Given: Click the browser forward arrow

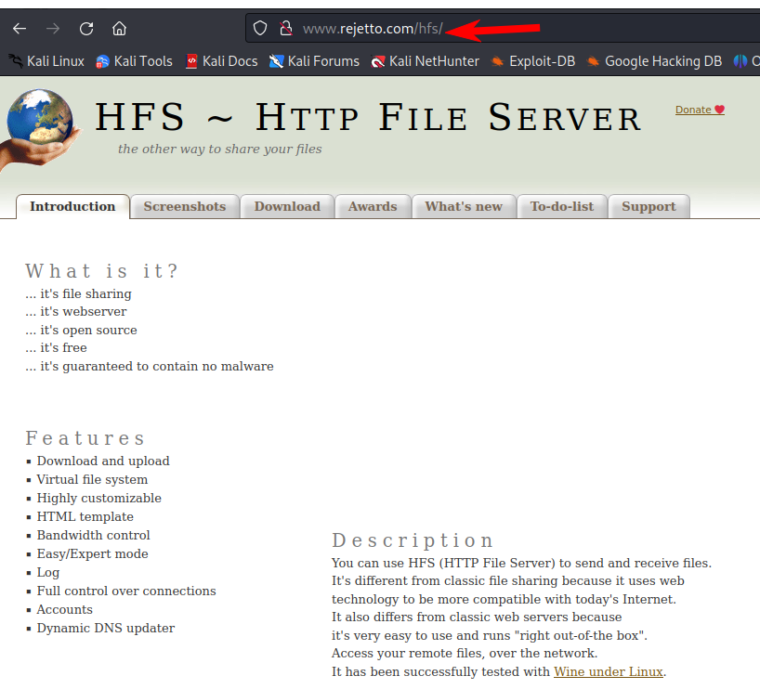Looking at the screenshot, I should coord(53,29).
